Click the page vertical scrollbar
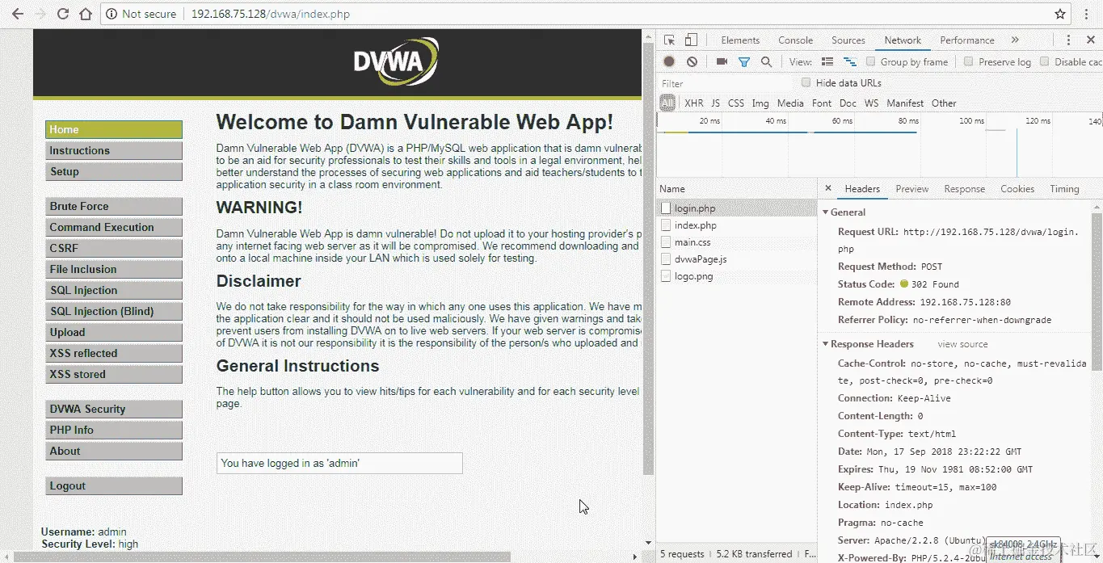Screen dimensions: 1103x563 (648, 257)
